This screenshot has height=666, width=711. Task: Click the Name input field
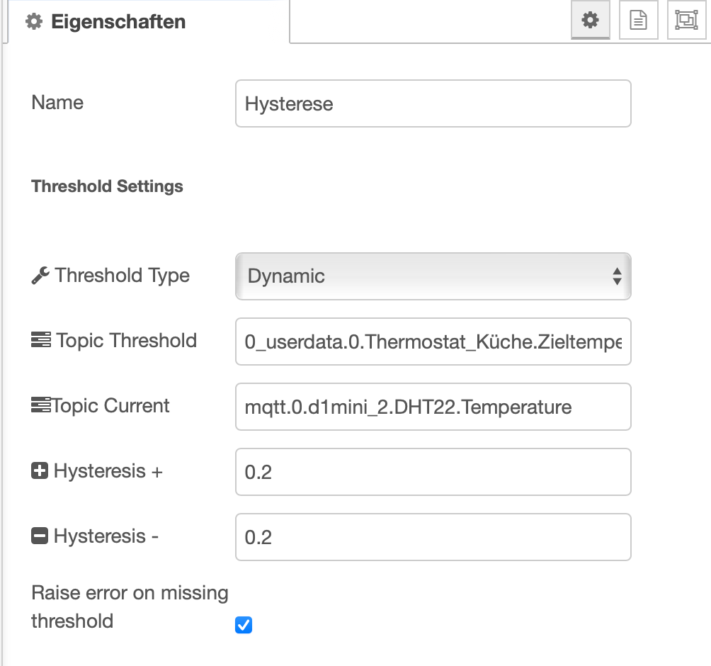pos(433,104)
